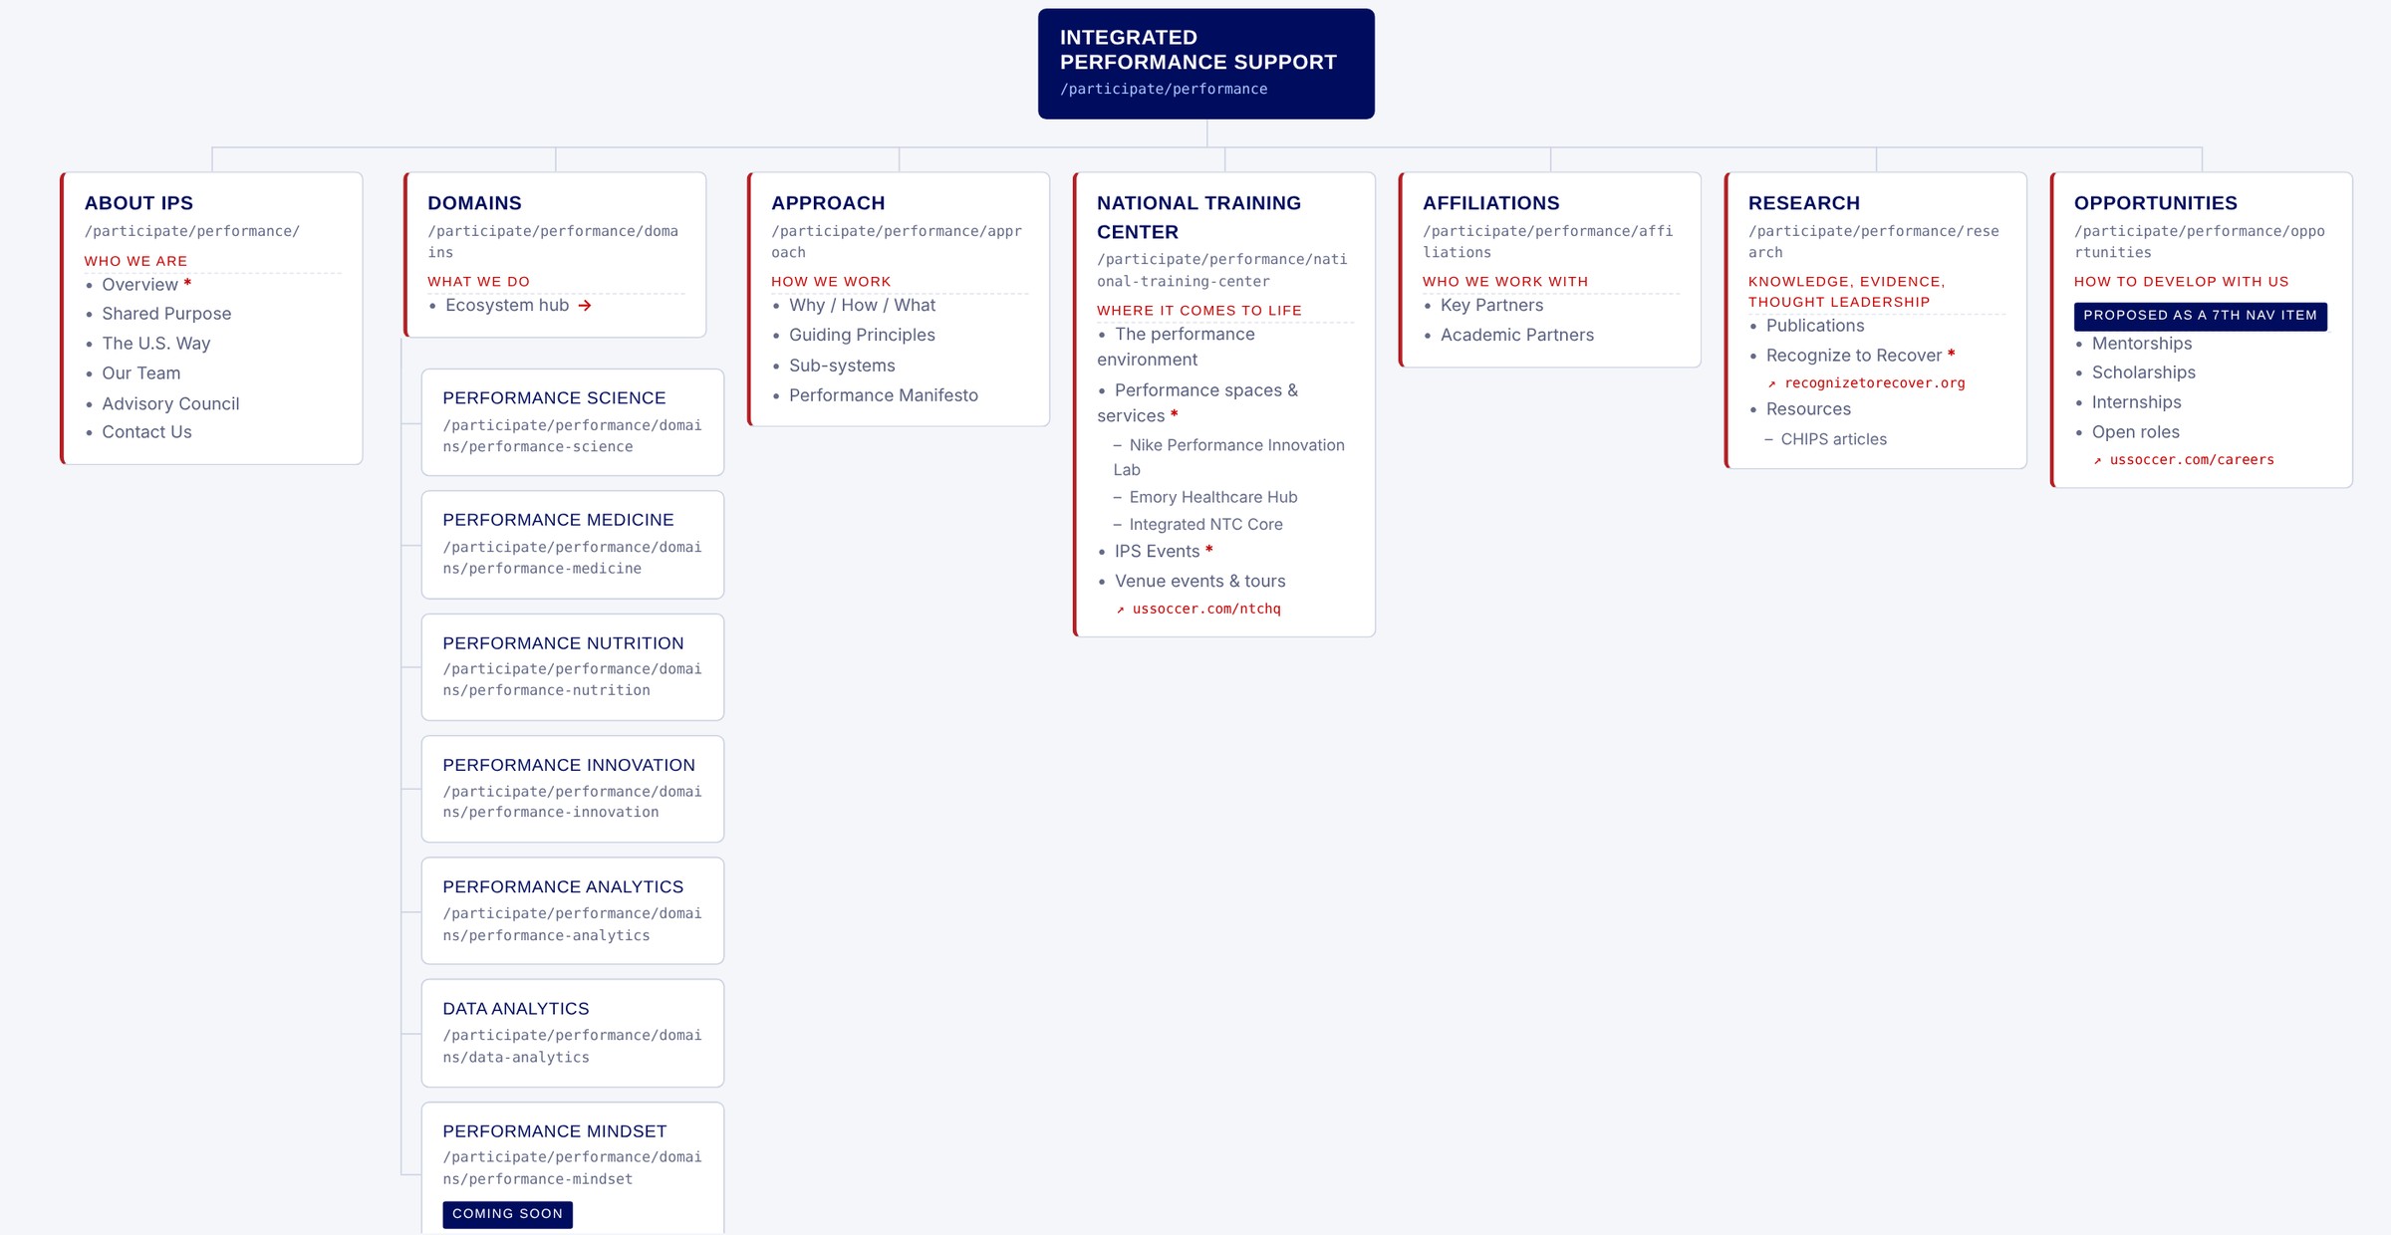This screenshot has height=1235, width=2391.
Task: Click Academic Partners item
Action: tap(1516, 336)
